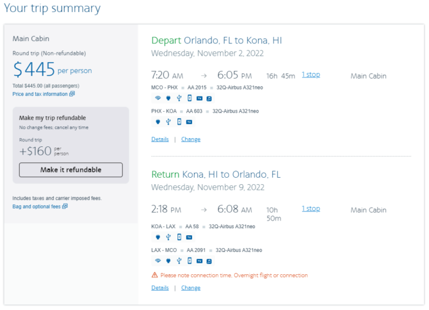429x310 pixels.
Task: Click the TV icon for PHX - KOA flight
Action: pyautogui.click(x=189, y=122)
